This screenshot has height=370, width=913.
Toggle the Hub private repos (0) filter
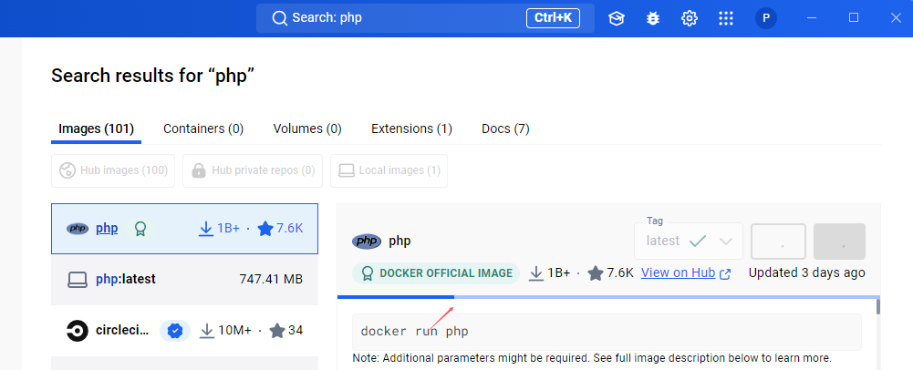tap(252, 170)
